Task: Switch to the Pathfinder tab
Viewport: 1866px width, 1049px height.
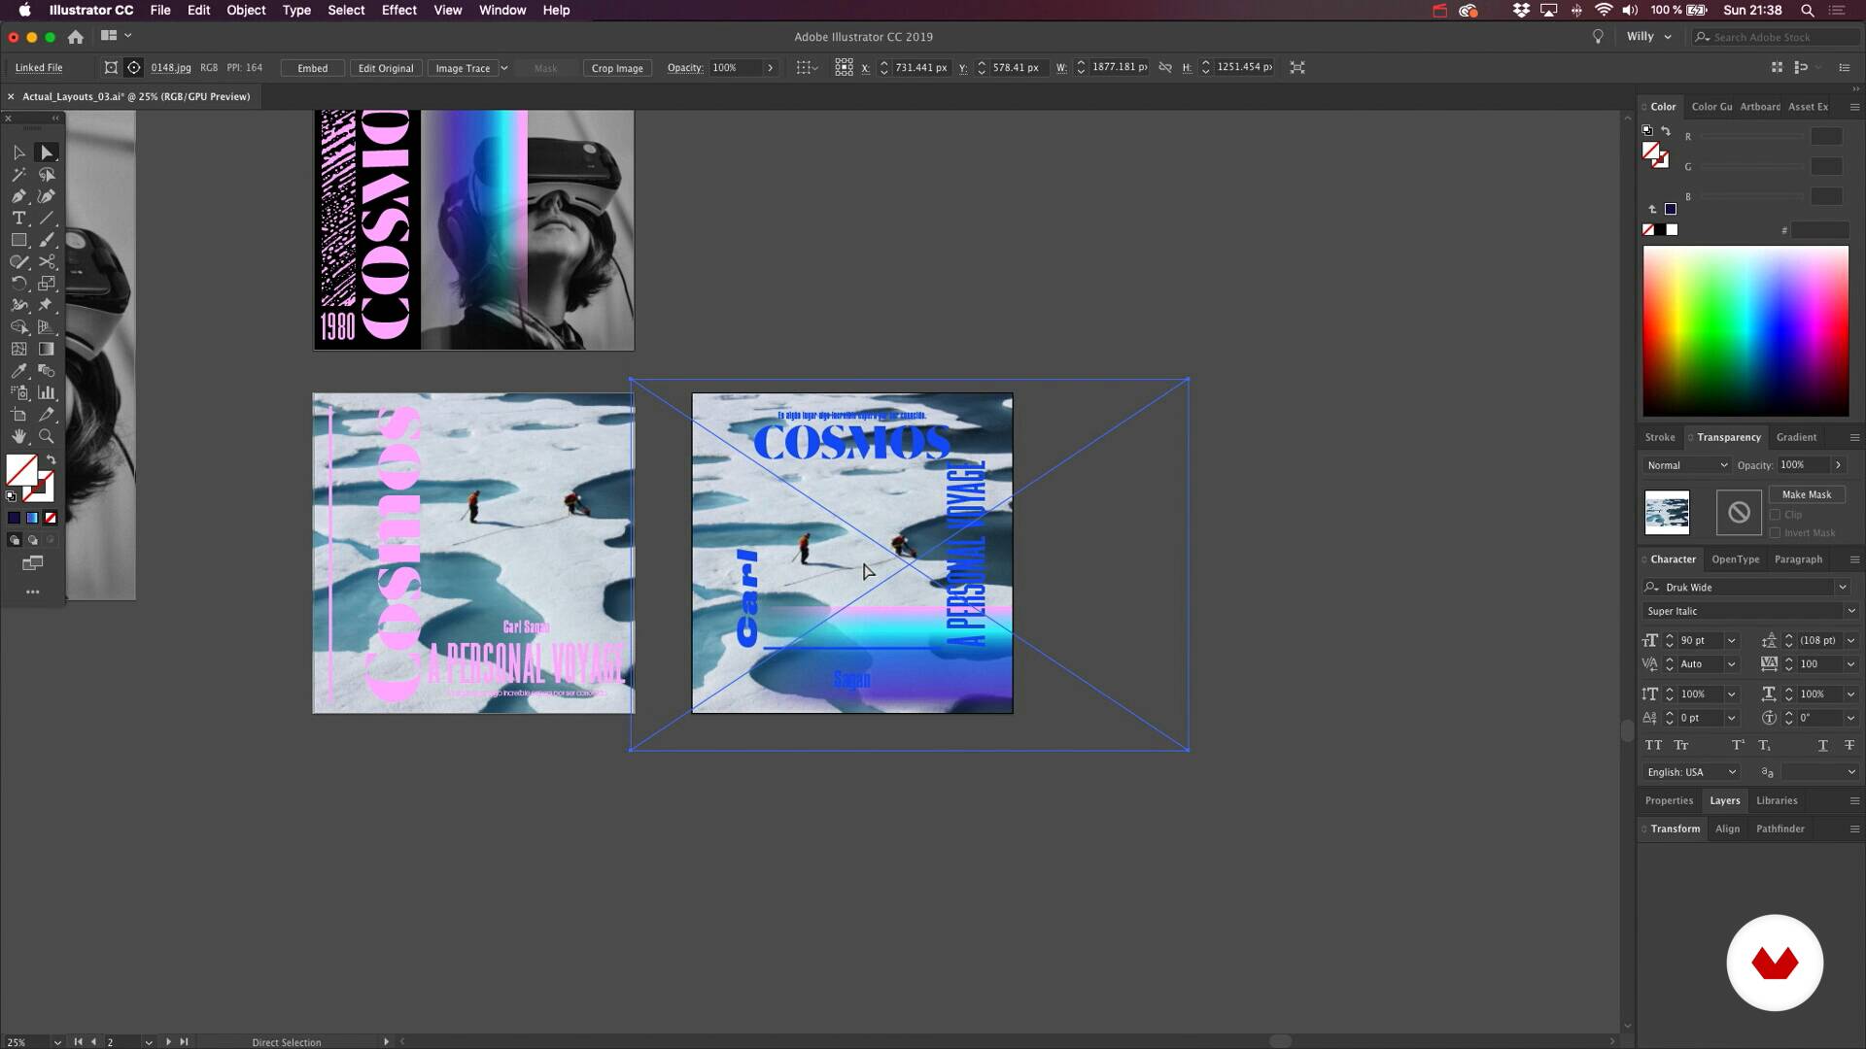Action: [1780, 829]
